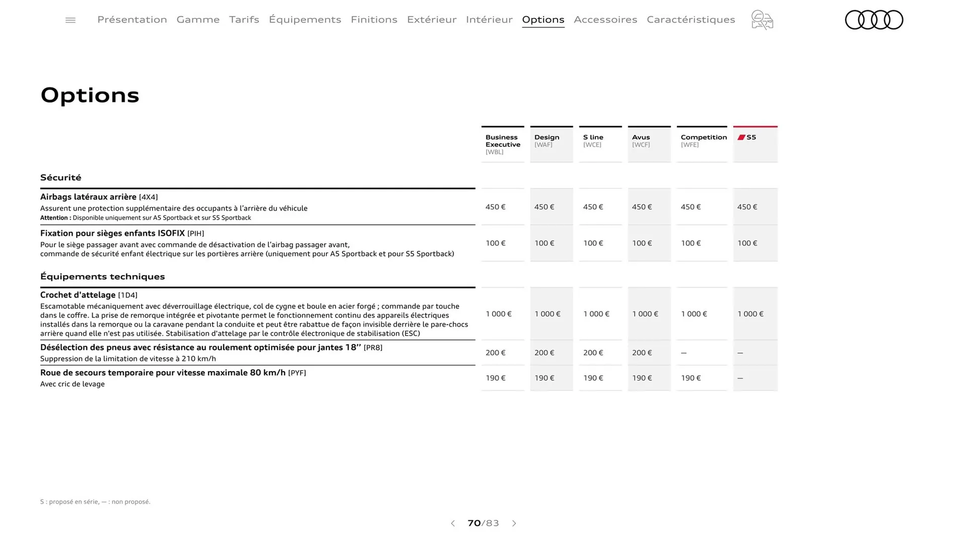Screen dimensions: 967x544
Task: Go to next page arrow
Action: pos(514,523)
